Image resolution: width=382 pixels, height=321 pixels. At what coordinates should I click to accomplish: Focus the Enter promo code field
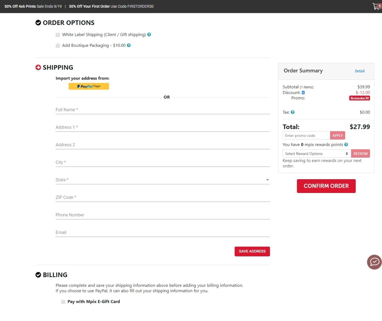click(306, 136)
